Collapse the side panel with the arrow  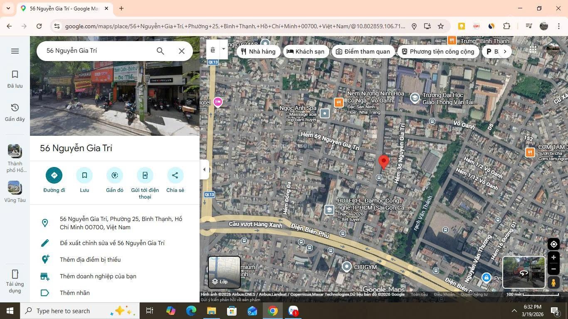[204, 169]
